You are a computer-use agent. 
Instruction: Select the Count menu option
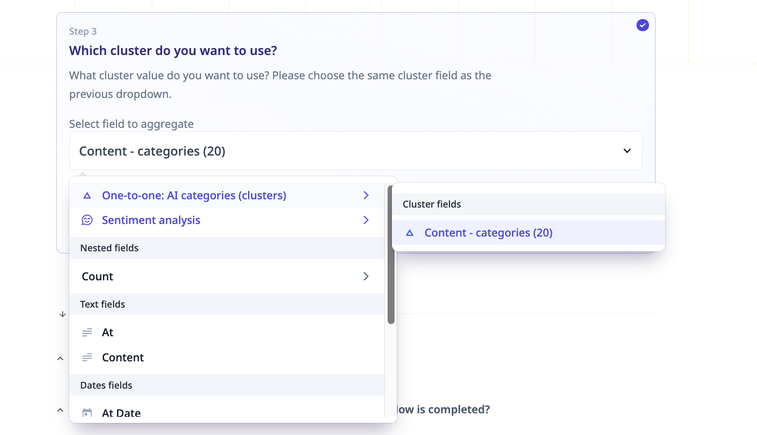coord(98,276)
